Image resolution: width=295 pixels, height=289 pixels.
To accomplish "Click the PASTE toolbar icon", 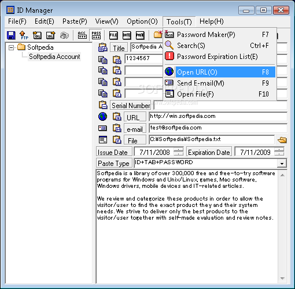I will [x=140, y=35].
